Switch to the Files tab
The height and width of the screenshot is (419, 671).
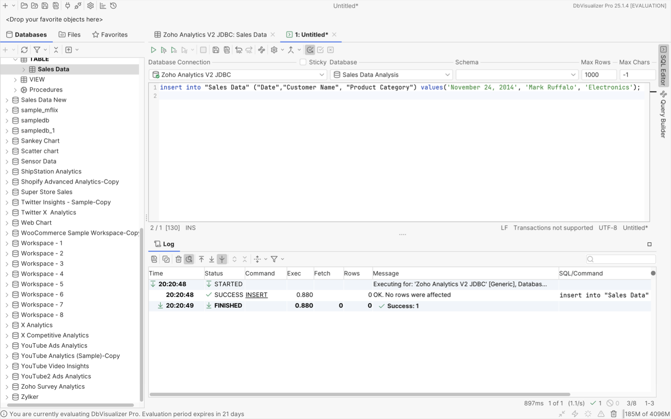[x=70, y=35]
